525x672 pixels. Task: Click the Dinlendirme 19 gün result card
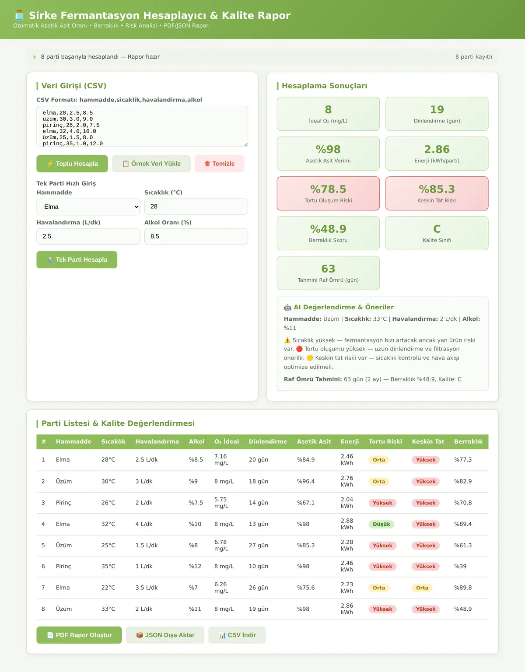point(437,114)
